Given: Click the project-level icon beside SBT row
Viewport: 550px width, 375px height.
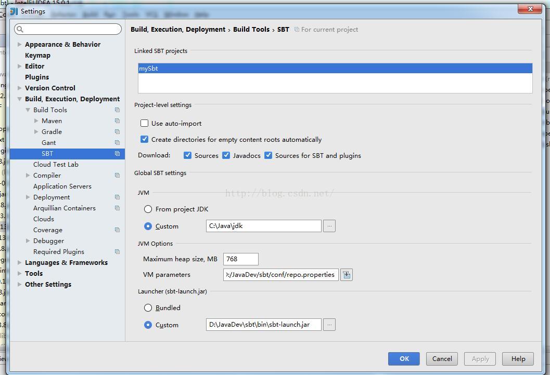Looking at the screenshot, I should click(x=117, y=153).
